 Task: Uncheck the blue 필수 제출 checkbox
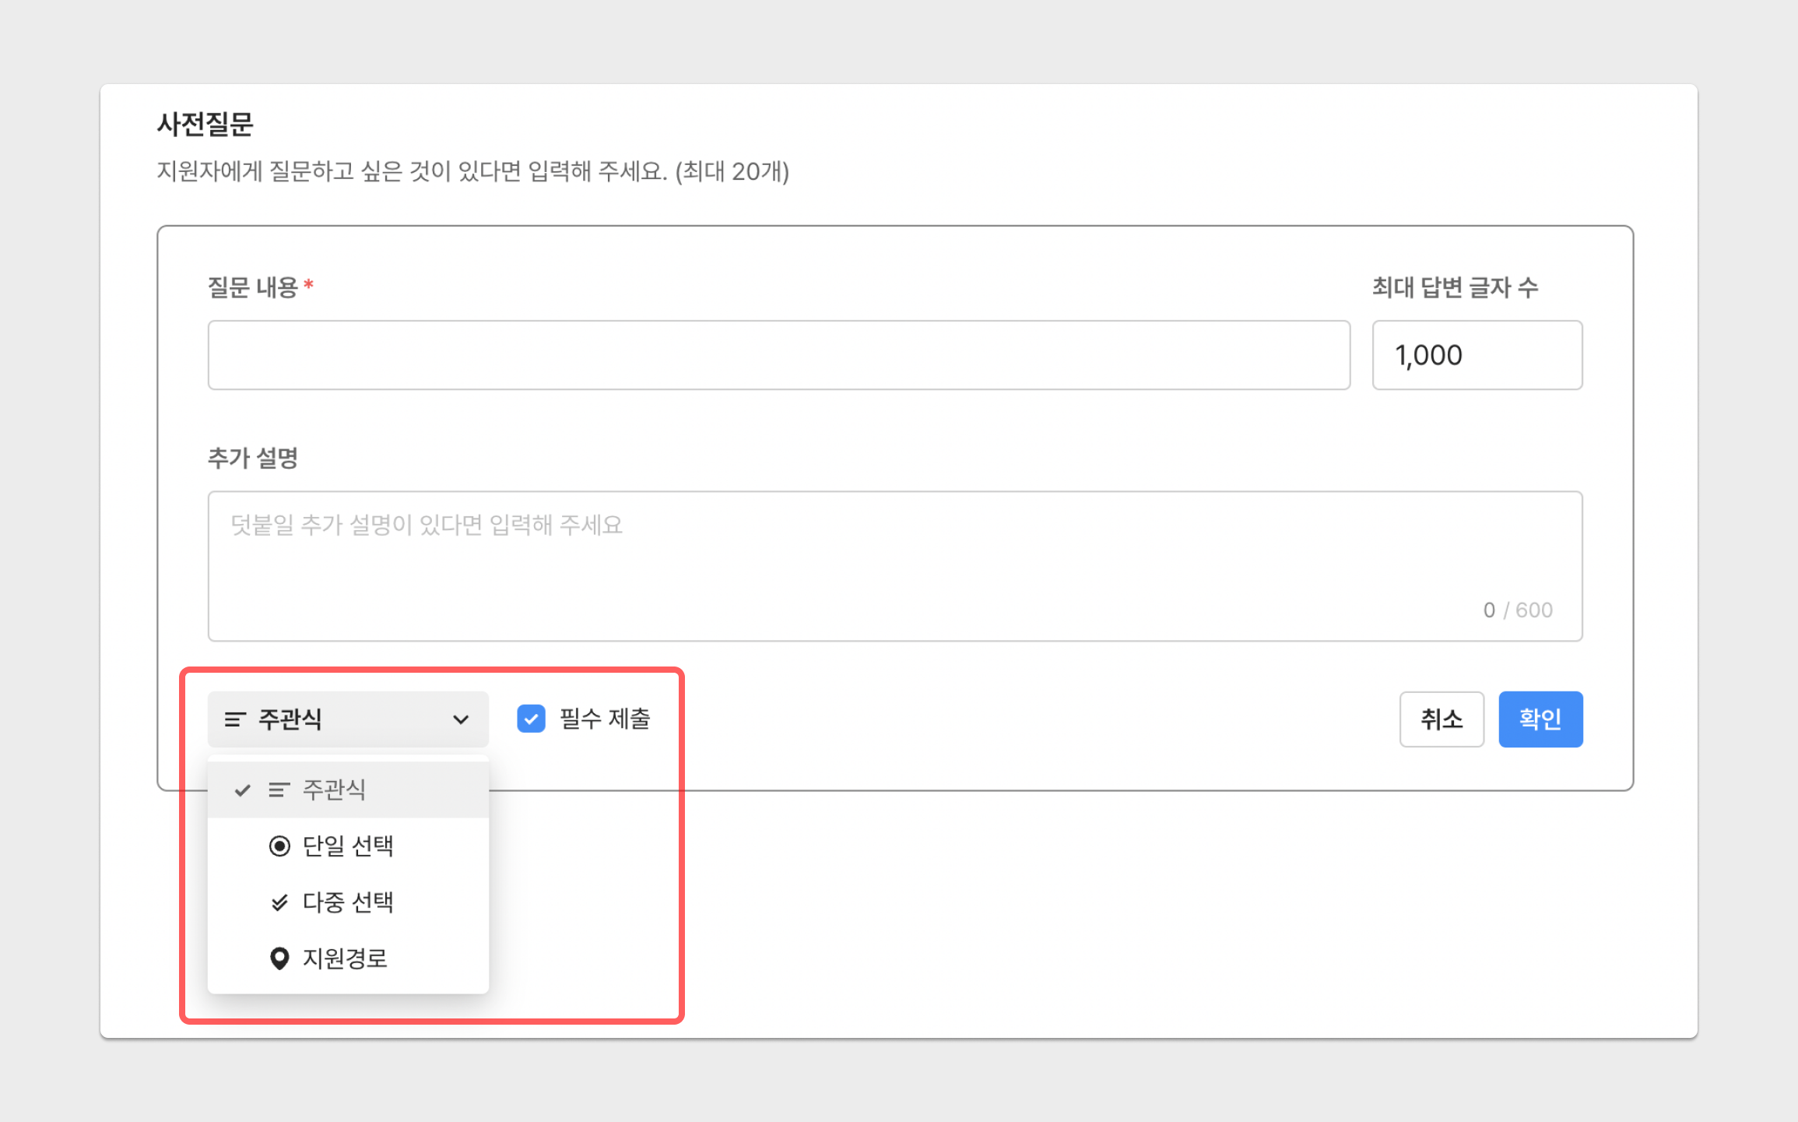(x=532, y=719)
